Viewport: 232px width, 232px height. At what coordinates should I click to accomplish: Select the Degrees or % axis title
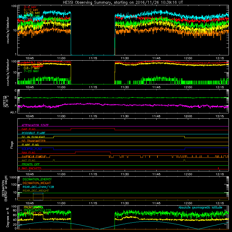point(8,217)
